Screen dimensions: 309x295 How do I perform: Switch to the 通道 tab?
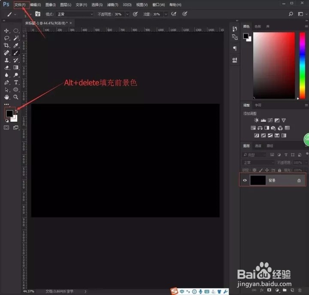pos(258,146)
